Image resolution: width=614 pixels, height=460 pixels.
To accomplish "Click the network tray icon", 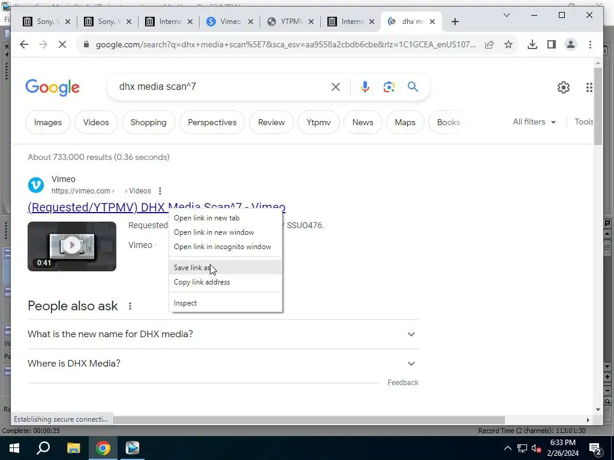I will [x=522, y=448].
